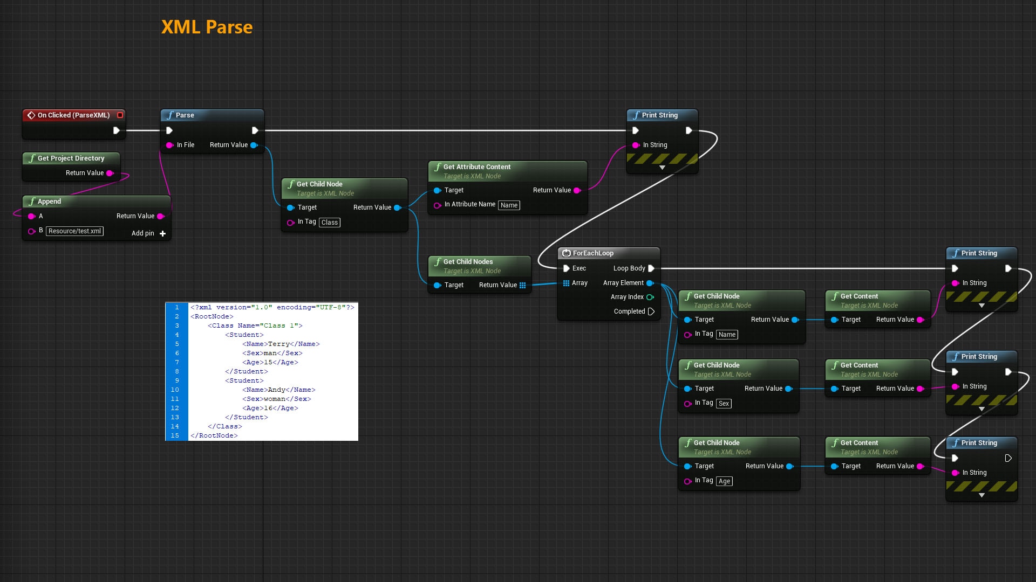Click the f icon on the Parse node
This screenshot has height=582, width=1036.
pos(171,115)
